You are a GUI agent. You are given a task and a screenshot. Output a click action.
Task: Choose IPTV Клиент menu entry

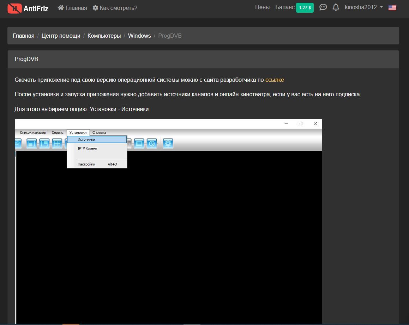(x=97, y=148)
